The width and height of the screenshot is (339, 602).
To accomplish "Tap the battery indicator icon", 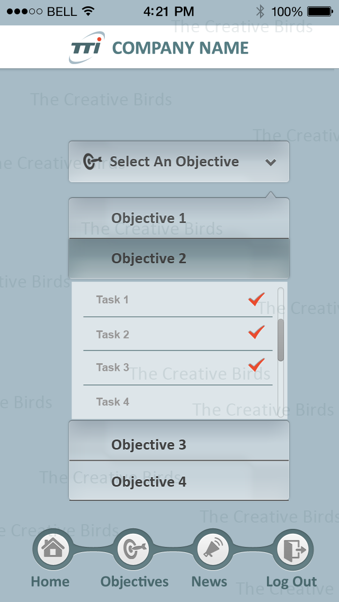I will (x=321, y=11).
